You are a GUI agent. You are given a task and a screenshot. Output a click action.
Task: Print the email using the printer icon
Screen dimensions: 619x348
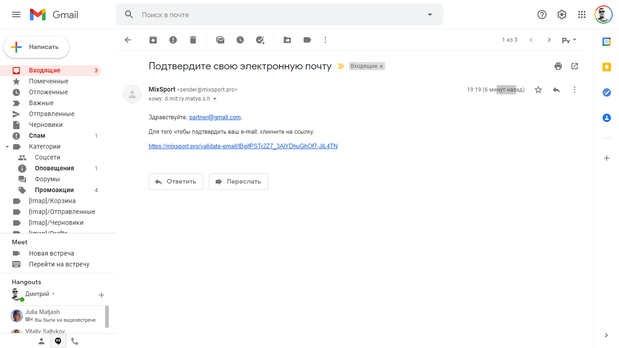558,66
